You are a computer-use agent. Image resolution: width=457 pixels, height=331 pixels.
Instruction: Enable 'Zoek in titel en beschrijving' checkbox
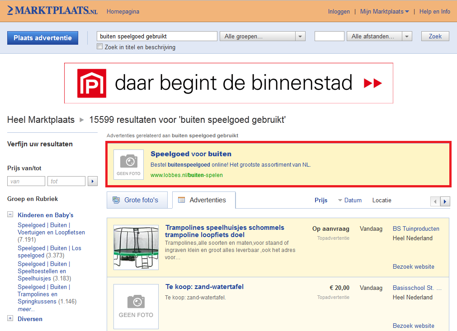100,47
